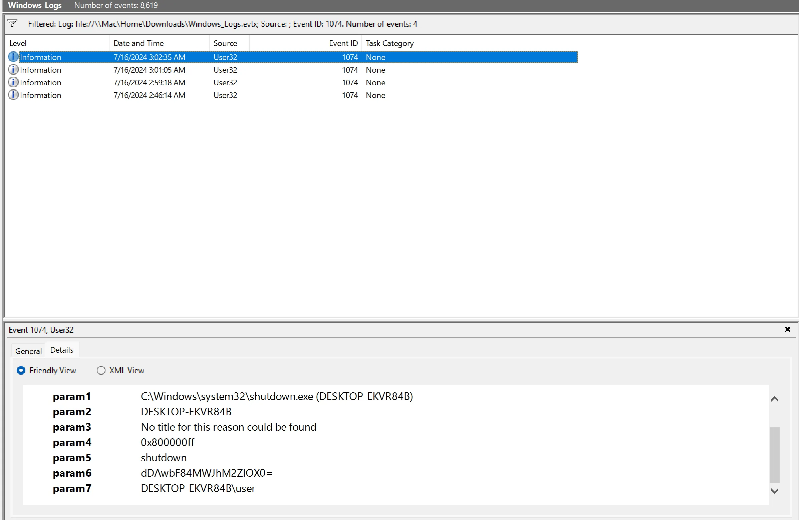Select event logged at 7/16/2024 3:01:05 AM
This screenshot has height=520, width=799.
coord(149,70)
